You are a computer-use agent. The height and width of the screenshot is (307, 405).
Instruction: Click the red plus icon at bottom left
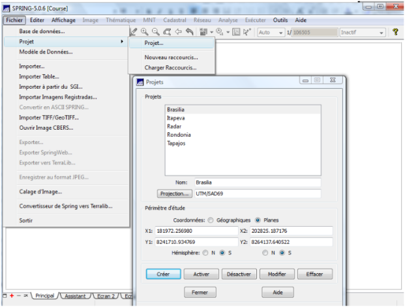click(x=11, y=296)
